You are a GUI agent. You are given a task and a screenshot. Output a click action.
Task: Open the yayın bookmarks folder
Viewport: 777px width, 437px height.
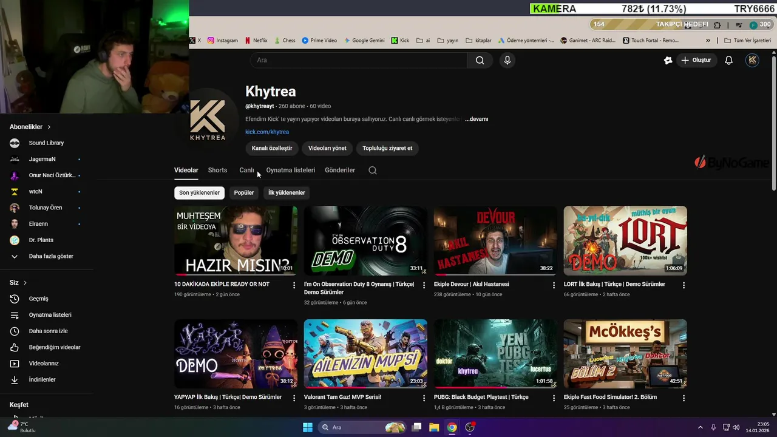(447, 41)
